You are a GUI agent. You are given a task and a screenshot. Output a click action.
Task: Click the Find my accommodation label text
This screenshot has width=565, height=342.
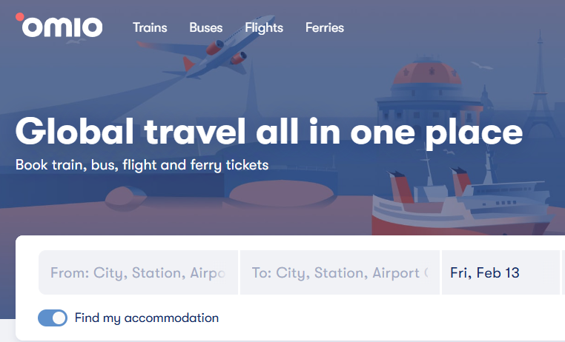pyautogui.click(x=147, y=318)
